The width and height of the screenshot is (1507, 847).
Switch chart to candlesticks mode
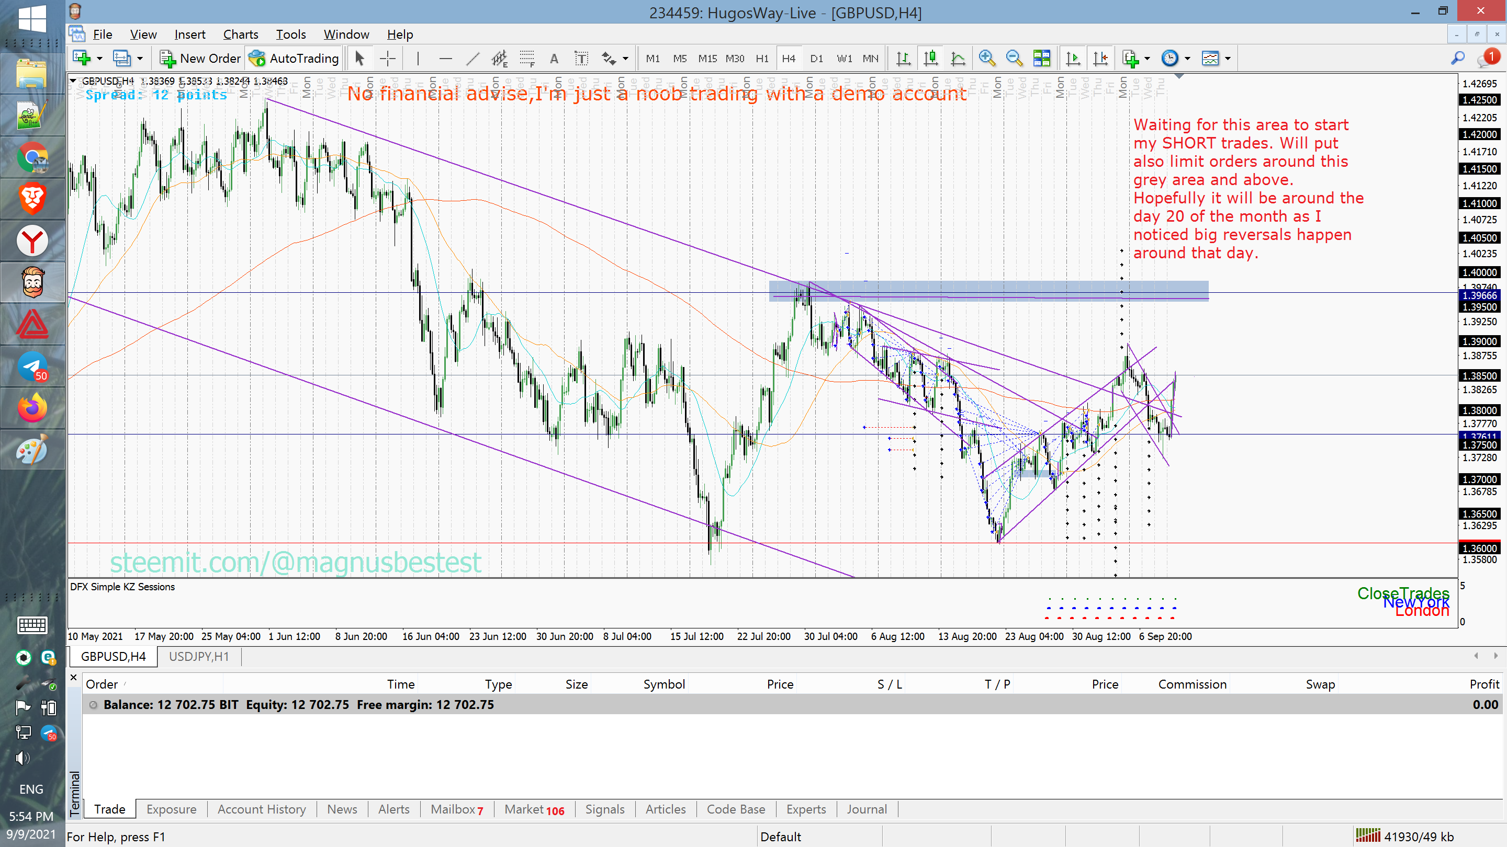click(x=931, y=59)
